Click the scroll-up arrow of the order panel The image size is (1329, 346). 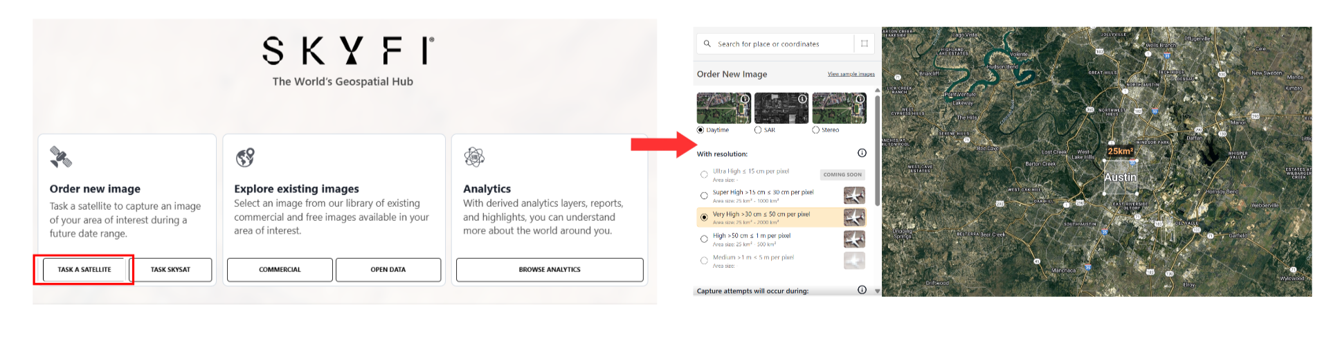(x=878, y=90)
